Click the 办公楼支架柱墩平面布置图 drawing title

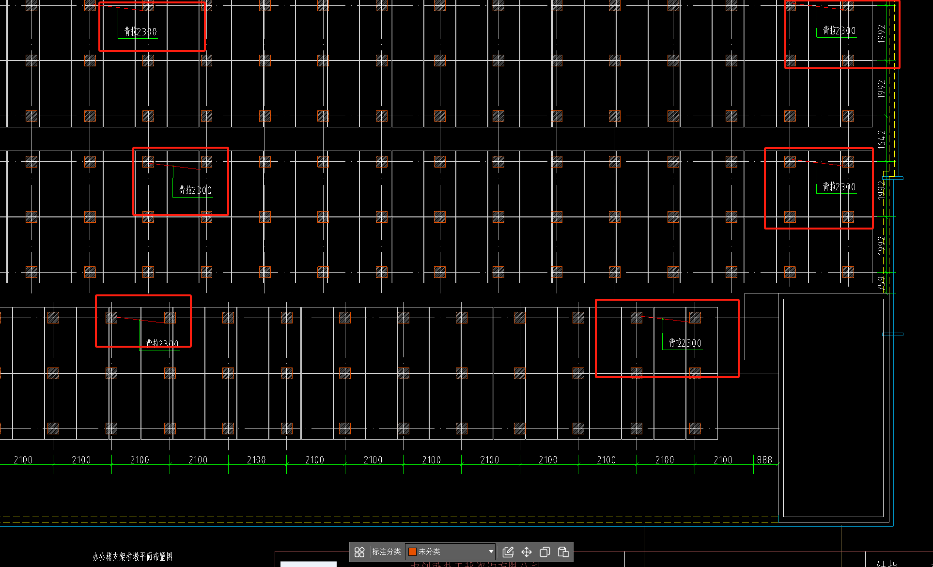tap(133, 557)
